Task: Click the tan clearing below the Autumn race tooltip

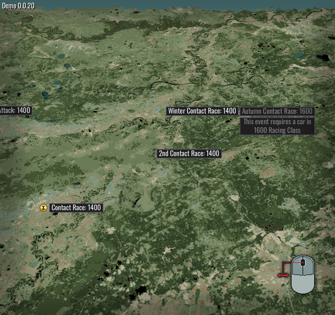Action: [268, 172]
